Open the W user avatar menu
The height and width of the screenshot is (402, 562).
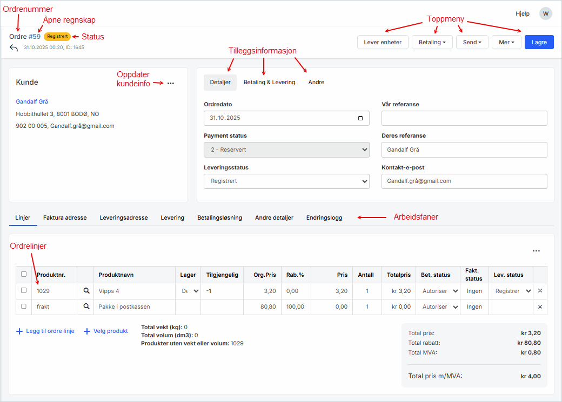545,14
